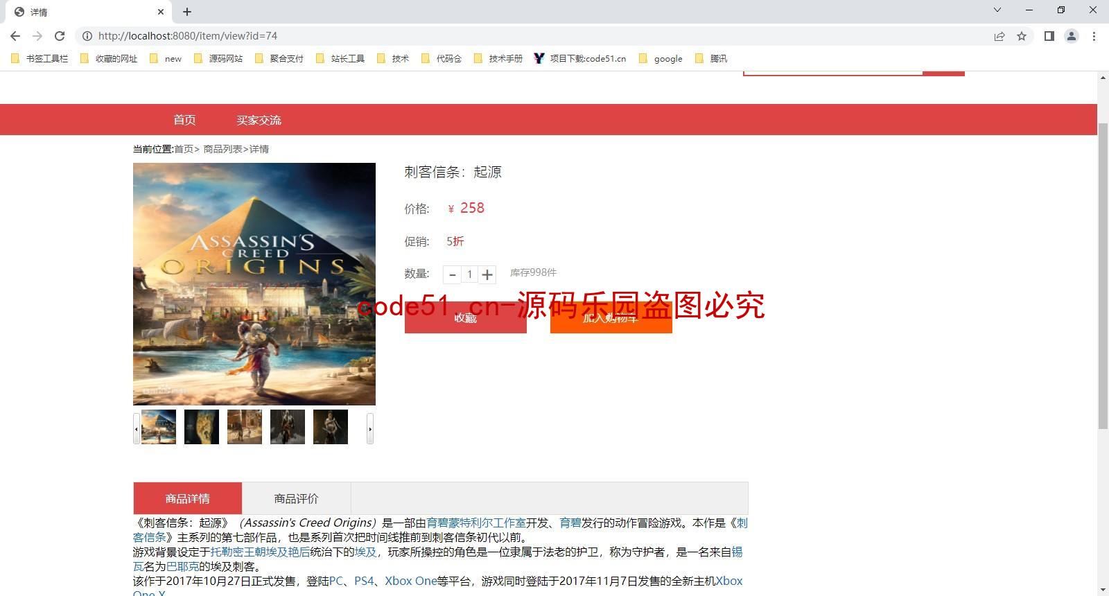This screenshot has height=596, width=1109.
Task: Select the first pyramid cover thumbnail
Action: pyautogui.click(x=159, y=427)
